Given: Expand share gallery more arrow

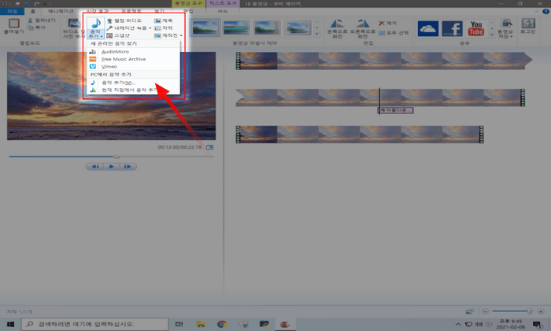Looking at the screenshot, I should 492,35.
